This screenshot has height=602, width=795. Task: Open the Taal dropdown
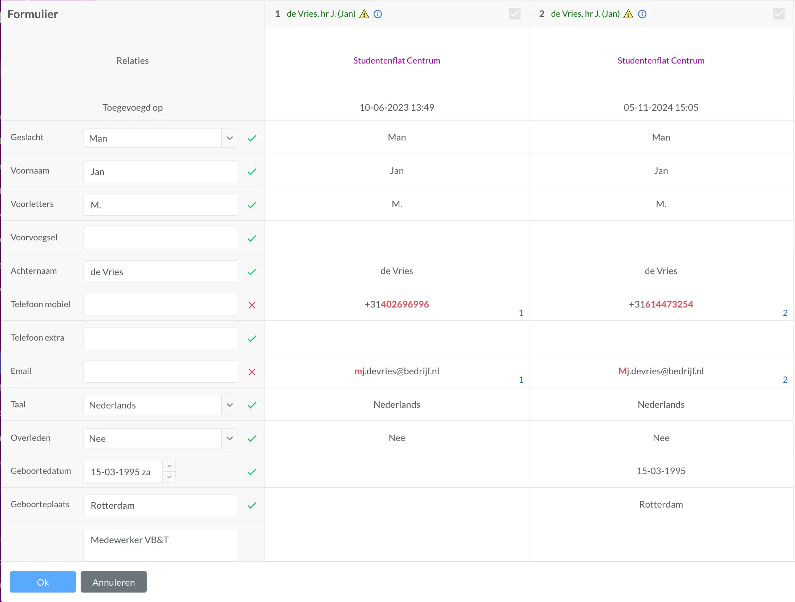(x=229, y=404)
